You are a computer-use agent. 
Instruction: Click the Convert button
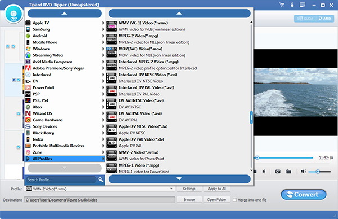pyautogui.click(x=304, y=195)
